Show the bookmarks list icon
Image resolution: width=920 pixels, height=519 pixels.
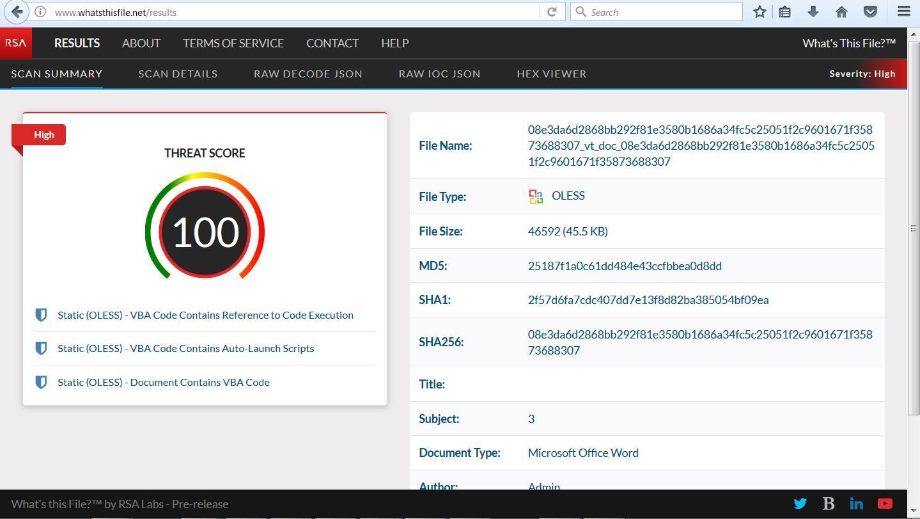[785, 12]
